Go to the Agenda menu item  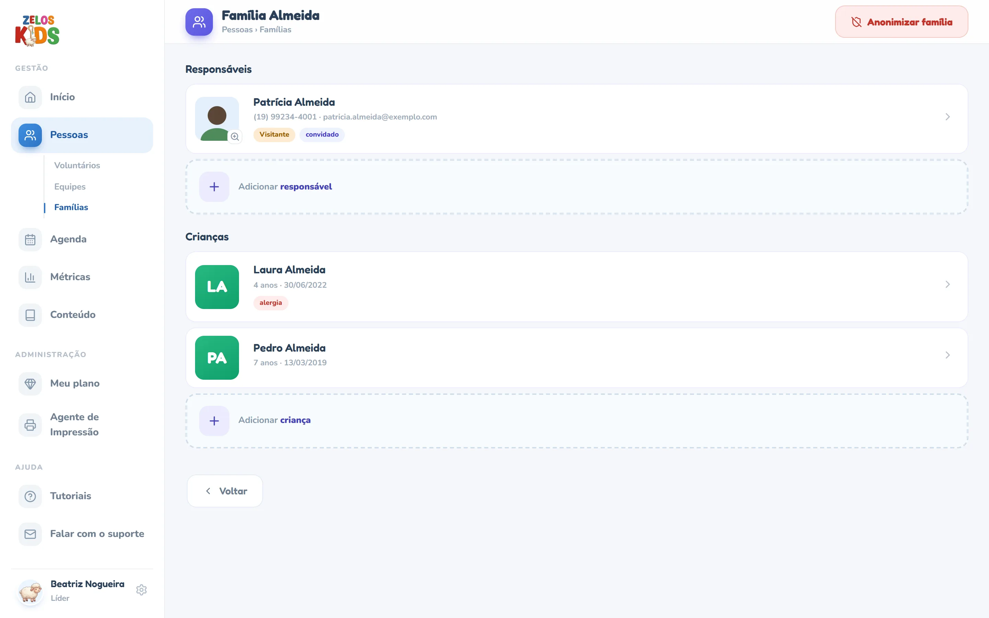click(82, 239)
